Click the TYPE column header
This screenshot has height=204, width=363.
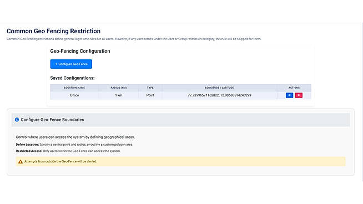click(150, 88)
